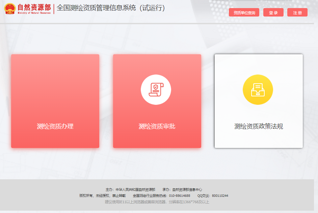The image size is (318, 213).
Task: Click the 主办 中华人民共和国自然资源部 footer text
Action: point(130,190)
